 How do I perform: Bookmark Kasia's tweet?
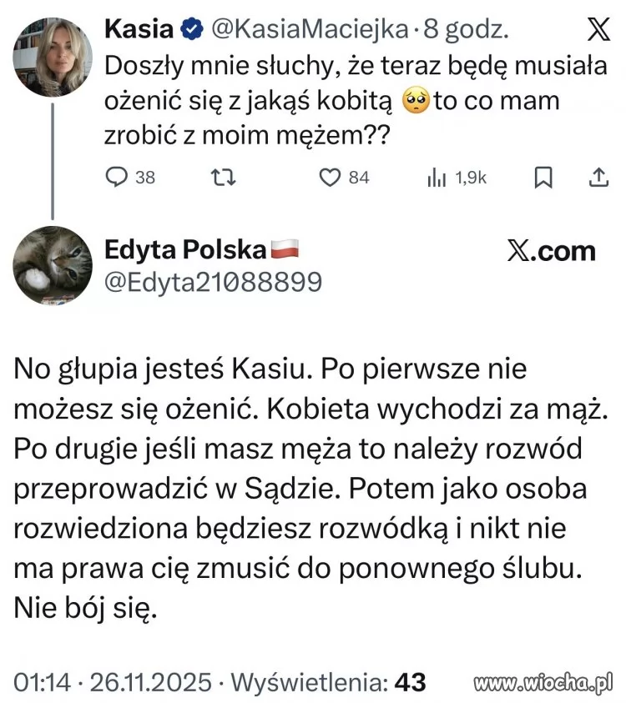pos(543,177)
